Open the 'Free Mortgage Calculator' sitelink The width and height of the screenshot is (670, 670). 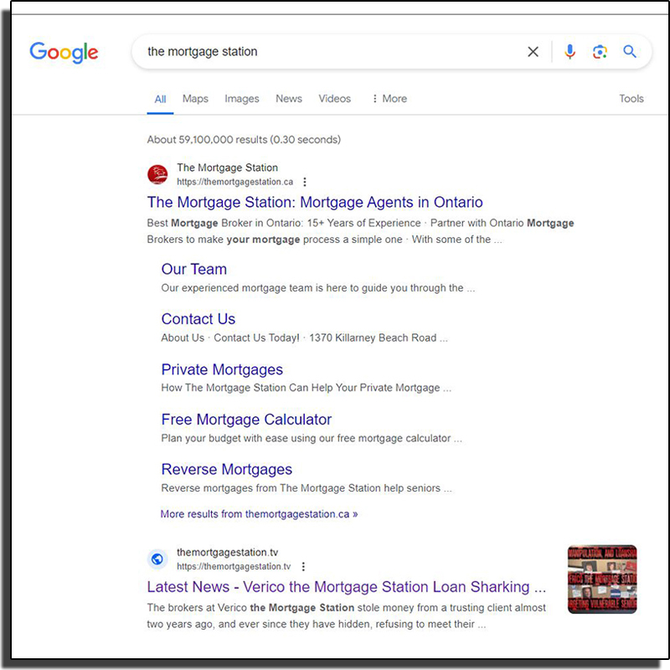[x=246, y=420]
